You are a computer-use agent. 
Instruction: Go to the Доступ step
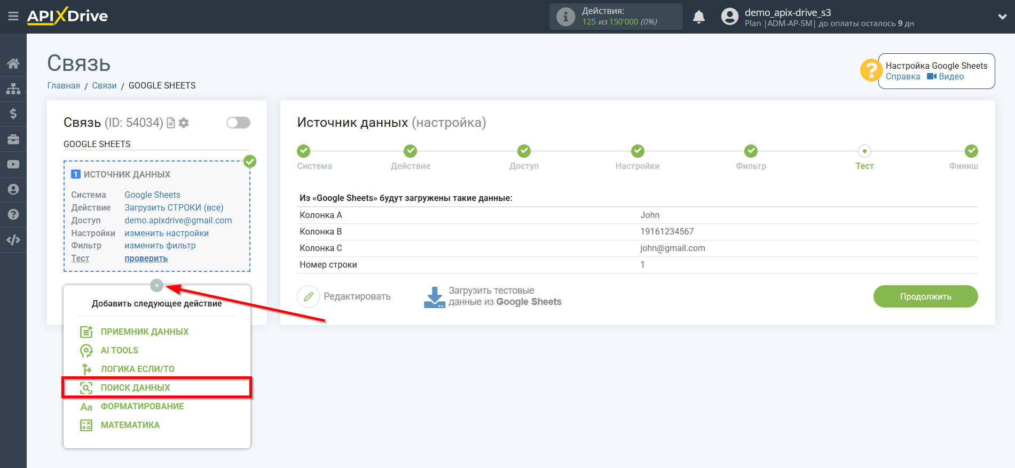click(524, 151)
